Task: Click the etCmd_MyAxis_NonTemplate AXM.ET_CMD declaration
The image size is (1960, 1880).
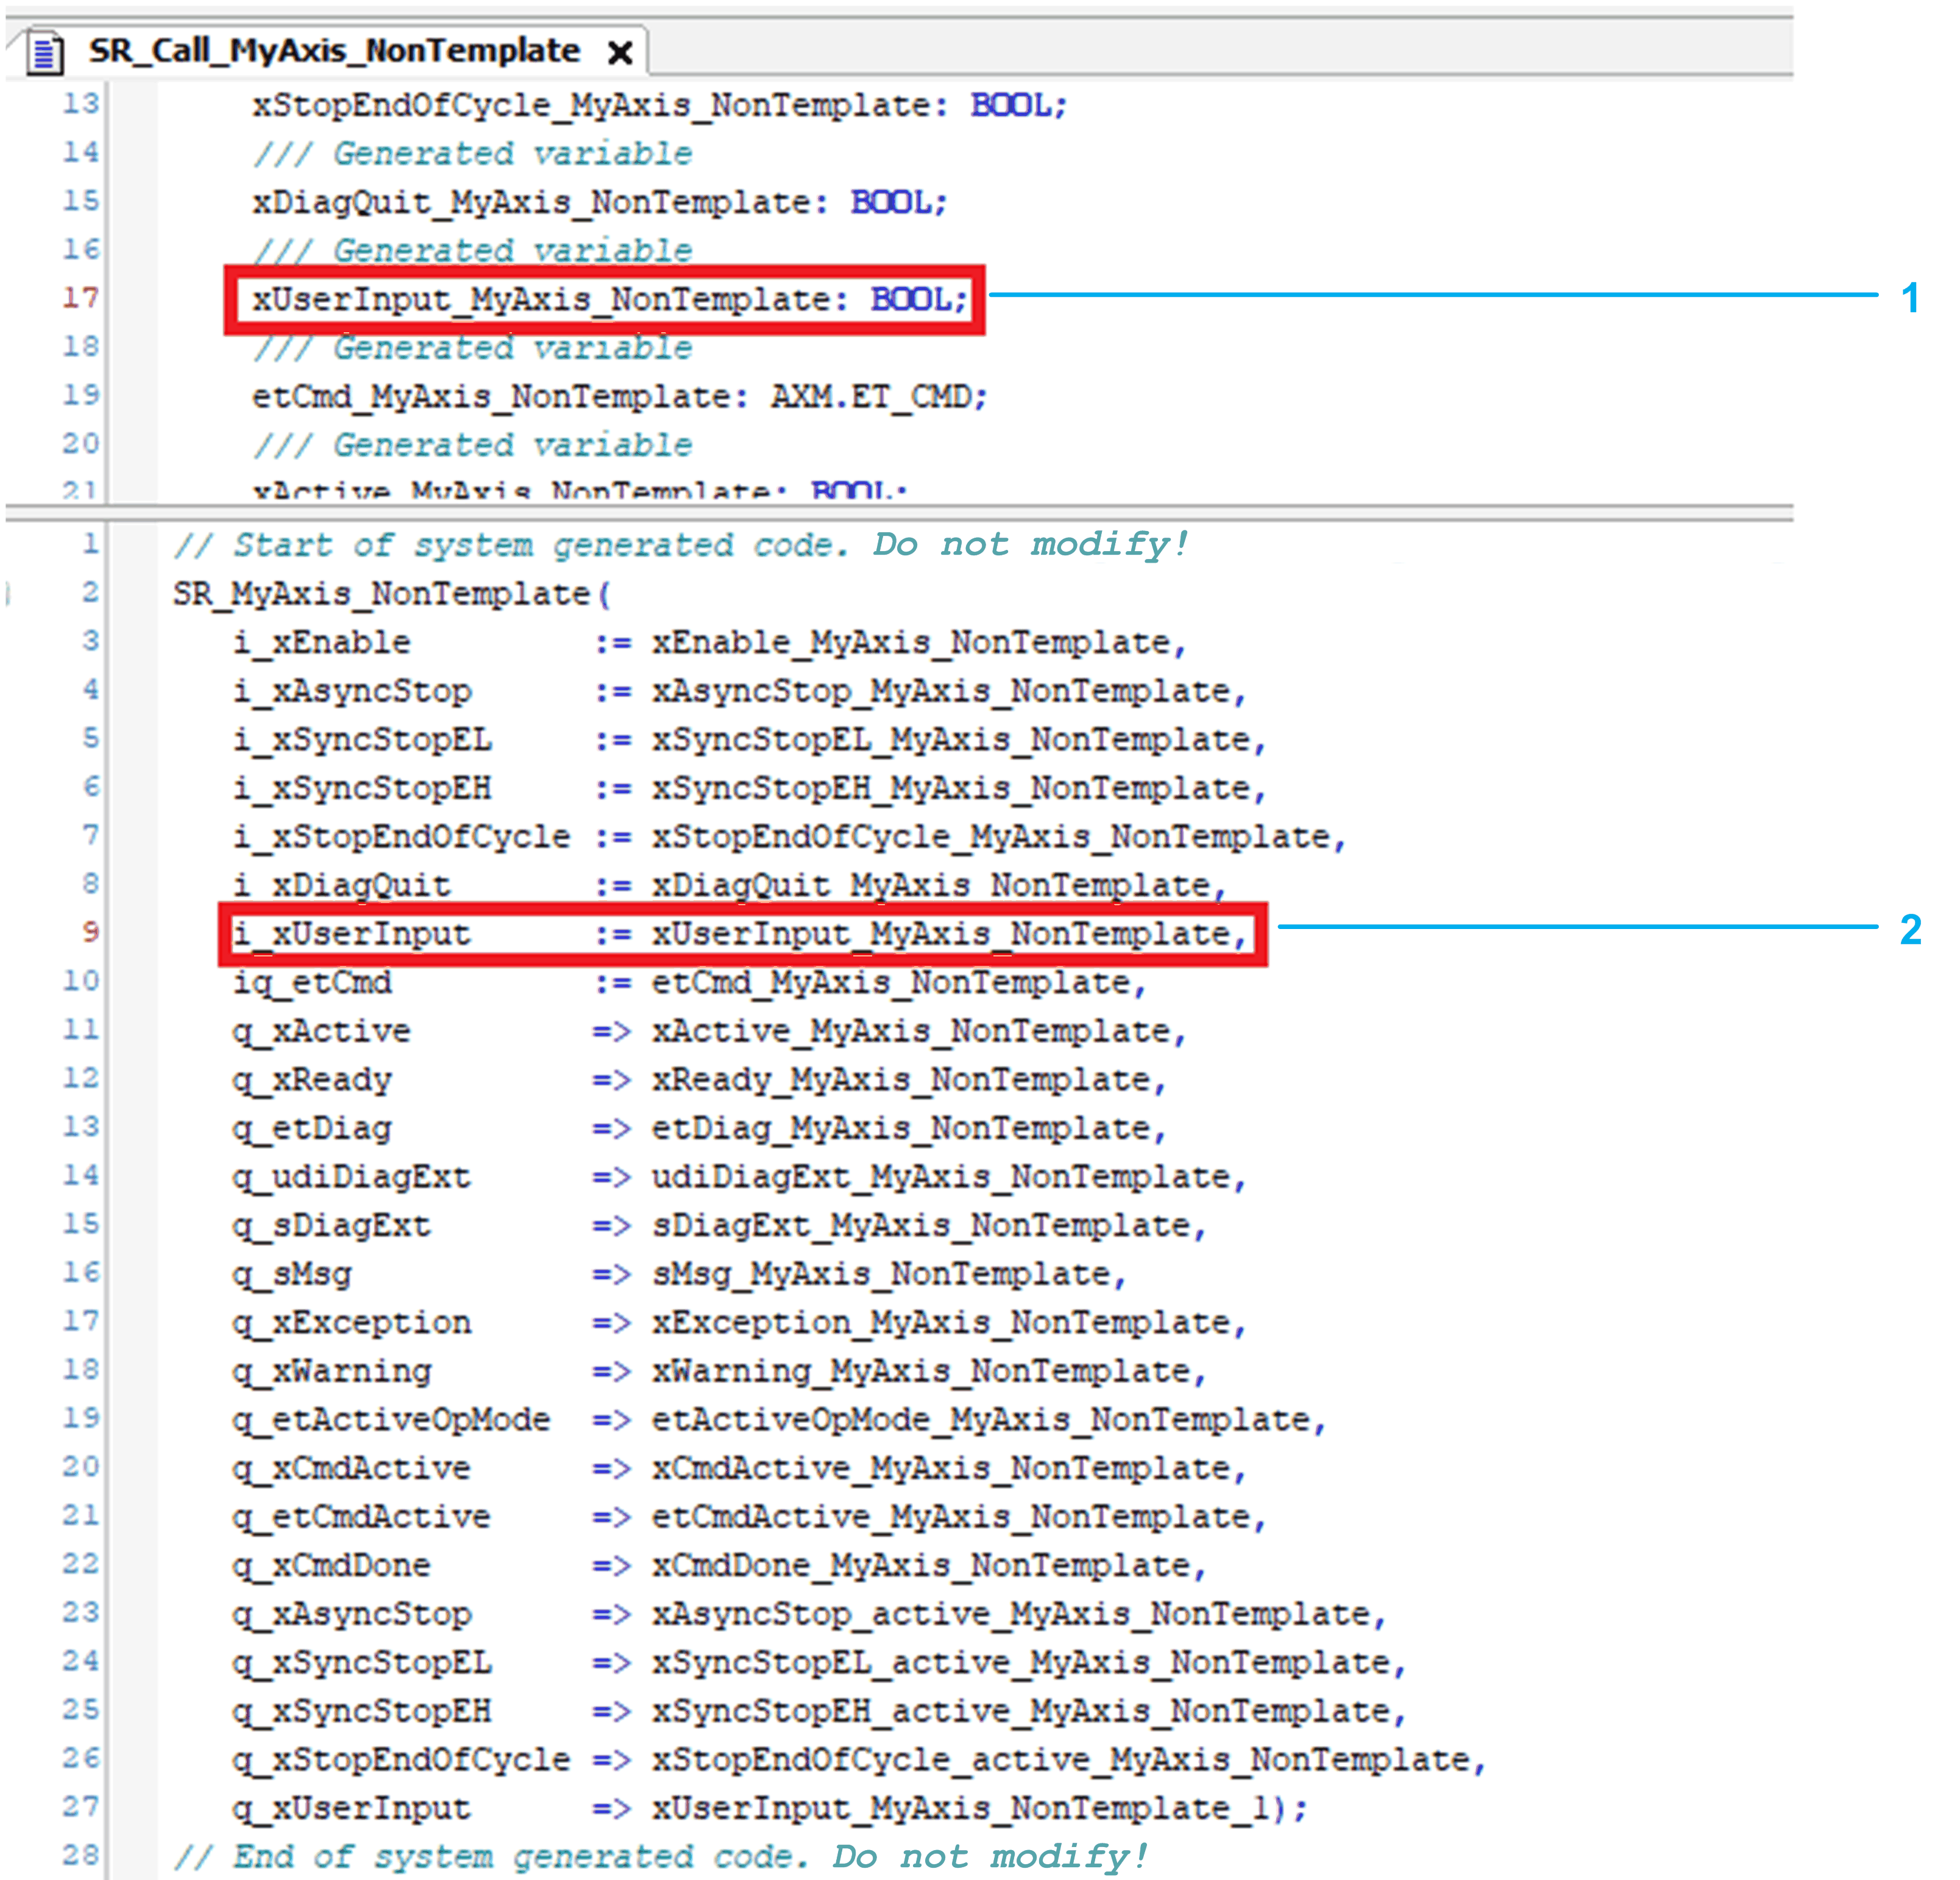Action: [x=619, y=397]
